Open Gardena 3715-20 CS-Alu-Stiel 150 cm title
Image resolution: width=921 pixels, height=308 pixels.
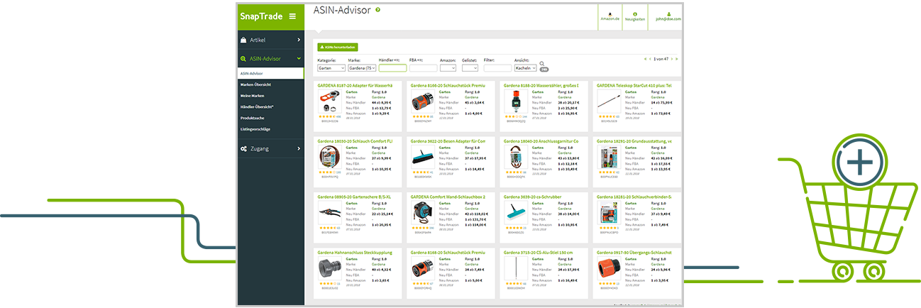coord(537,252)
